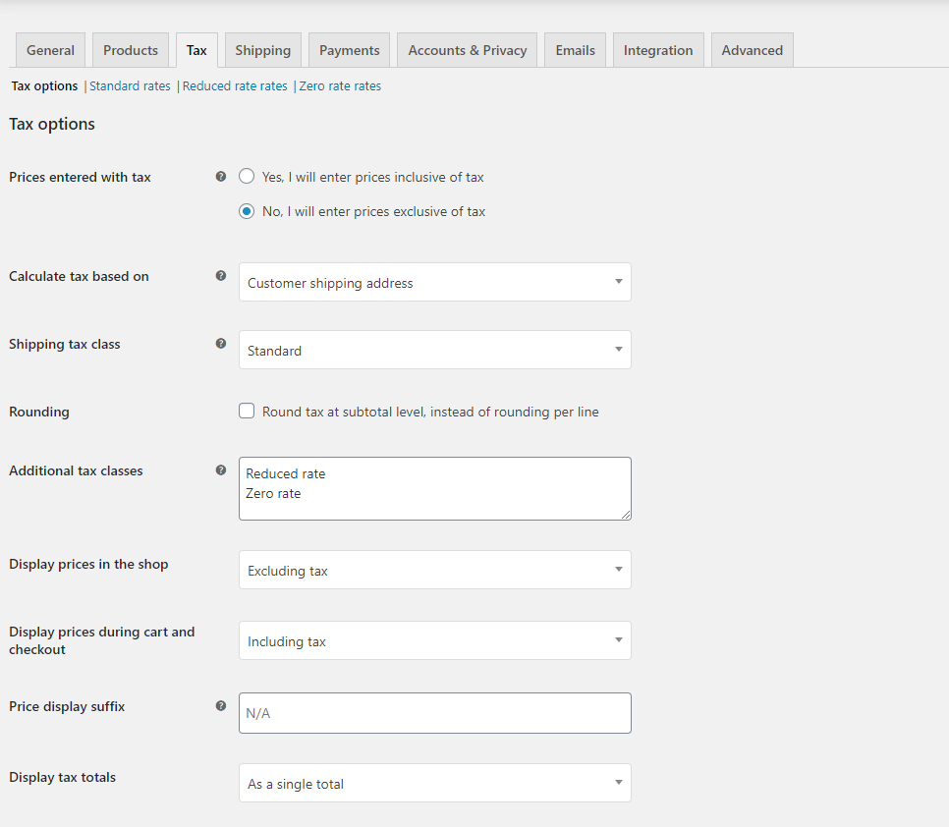Screen dimensions: 949x827
Task: Open the Reduced rate rates link
Action: point(235,85)
